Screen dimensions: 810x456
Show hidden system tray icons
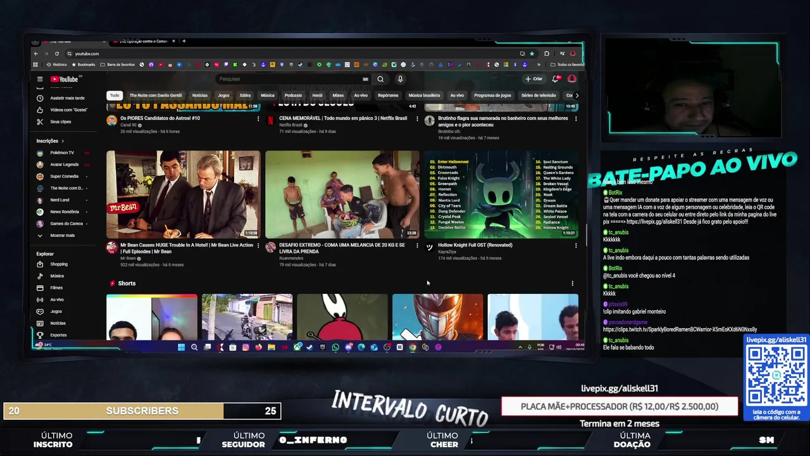(x=520, y=347)
